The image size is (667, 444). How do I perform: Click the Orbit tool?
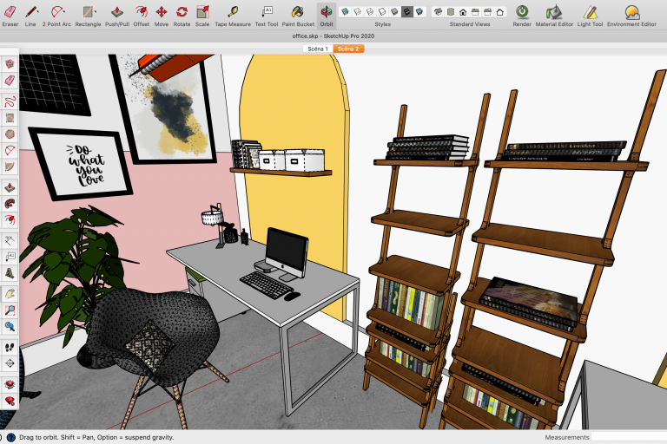pyautogui.click(x=326, y=12)
